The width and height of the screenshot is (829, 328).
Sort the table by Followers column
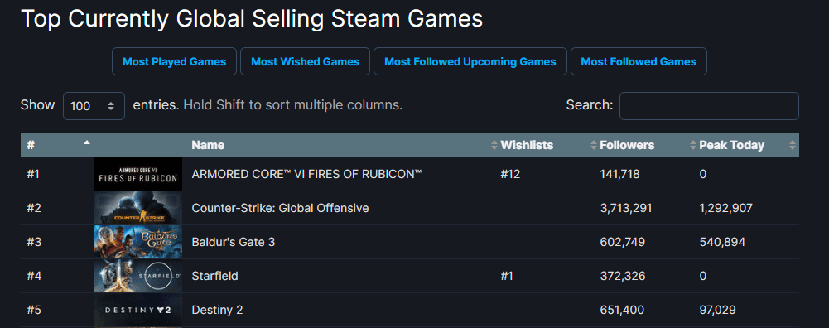[627, 145]
